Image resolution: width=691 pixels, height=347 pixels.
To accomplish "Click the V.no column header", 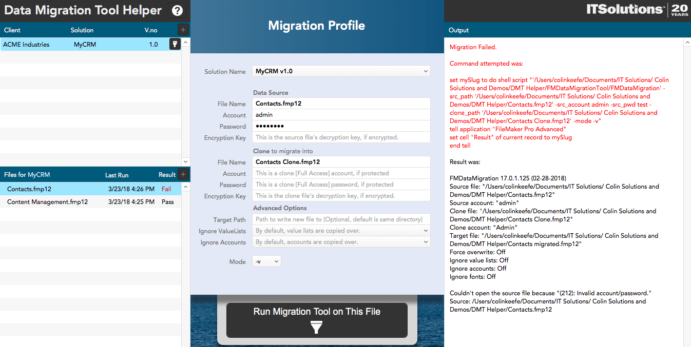I will 151,30.
